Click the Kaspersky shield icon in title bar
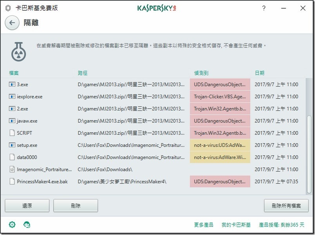This screenshot has width=315, height=235. (x=8, y=8)
